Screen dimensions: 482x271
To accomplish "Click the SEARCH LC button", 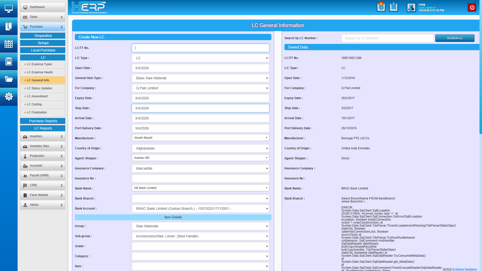I will click(x=455, y=38).
